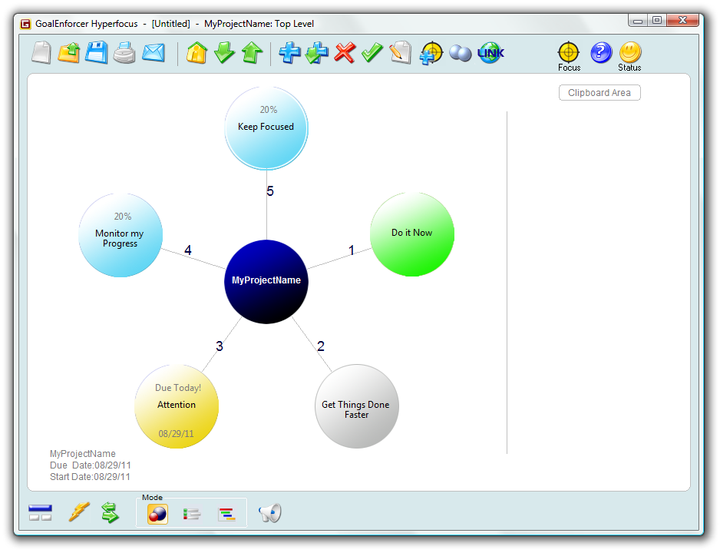Add a new goal with the blue plus icon
720x553 pixels.
point(289,53)
